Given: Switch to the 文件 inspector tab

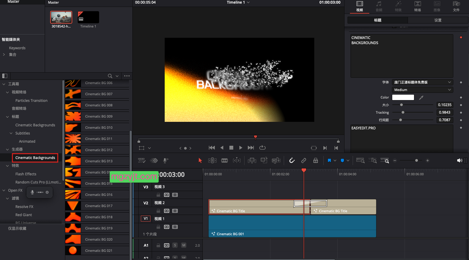Looking at the screenshot, I should click(456, 6).
